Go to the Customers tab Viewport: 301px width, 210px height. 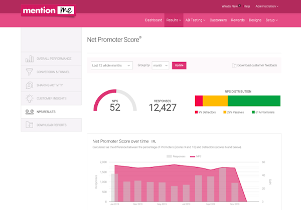(x=218, y=20)
